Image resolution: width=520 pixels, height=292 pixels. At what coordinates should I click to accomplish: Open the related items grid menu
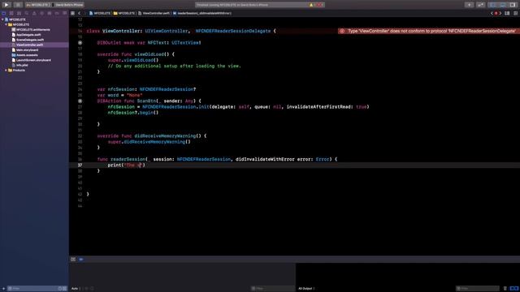coord(72,13)
